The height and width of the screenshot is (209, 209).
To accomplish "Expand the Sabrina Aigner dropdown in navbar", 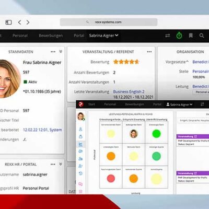I will click(x=103, y=36).
